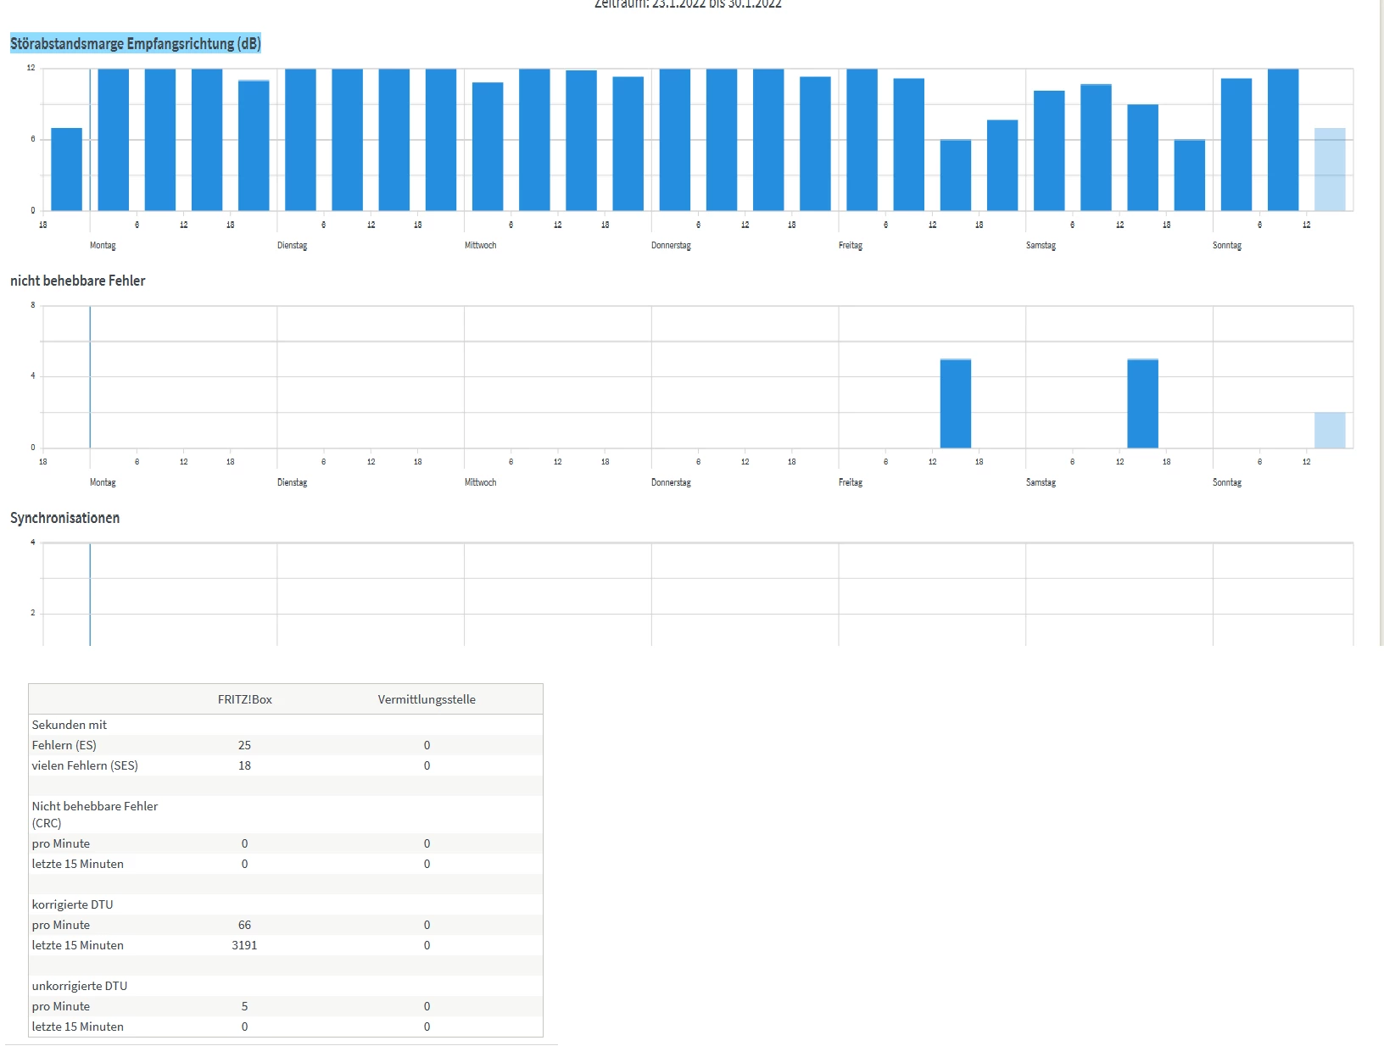The height and width of the screenshot is (1046, 1384).
Task: Click the Sonntag label under the Fehler chart
Action: (1227, 482)
